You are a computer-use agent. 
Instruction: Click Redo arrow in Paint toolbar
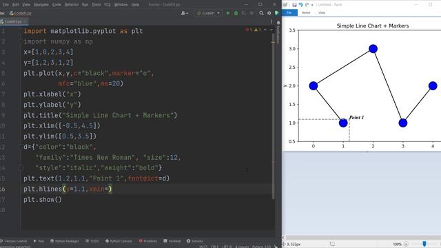[307, 5]
